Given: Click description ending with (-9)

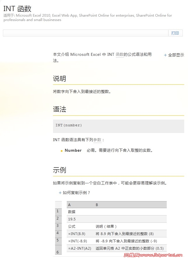Looking at the screenshot, I should pos(126,241).
